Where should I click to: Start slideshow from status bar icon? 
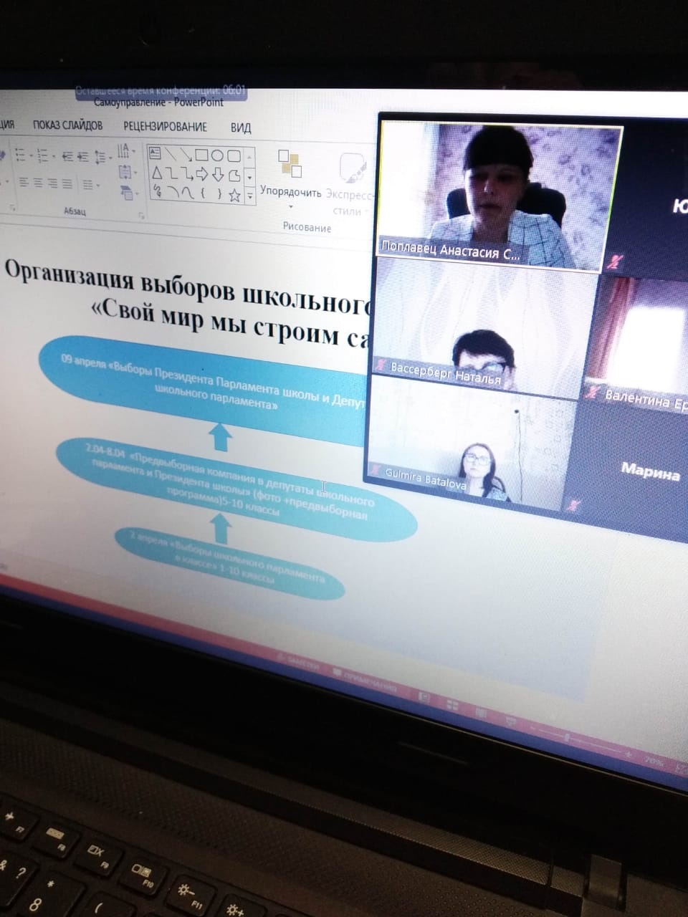click(510, 720)
